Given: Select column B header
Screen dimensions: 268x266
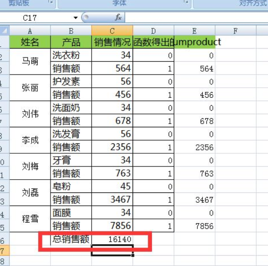Looking at the screenshot, I should [x=71, y=31].
